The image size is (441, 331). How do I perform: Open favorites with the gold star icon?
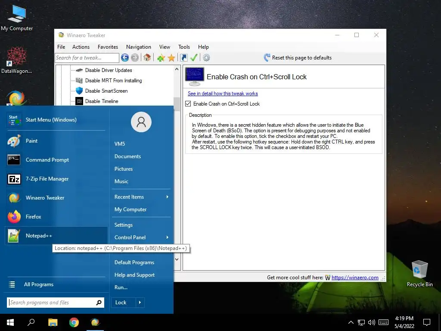click(171, 58)
